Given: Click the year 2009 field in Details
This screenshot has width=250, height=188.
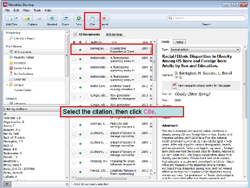Looking at the screenshot, I should (x=178, y=100).
